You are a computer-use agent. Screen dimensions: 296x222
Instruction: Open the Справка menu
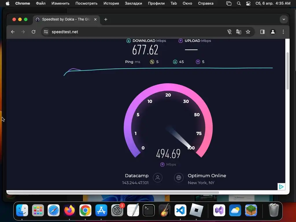click(x=206, y=3)
